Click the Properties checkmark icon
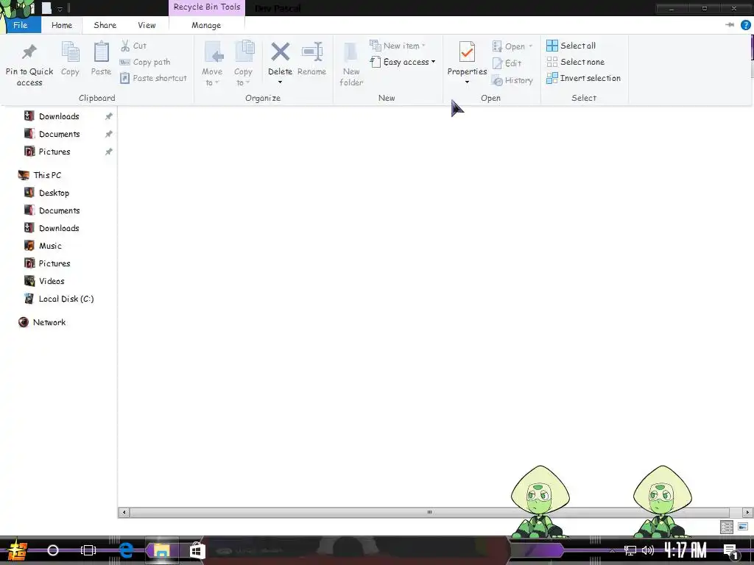Screen dimensions: 754x565 467,52
